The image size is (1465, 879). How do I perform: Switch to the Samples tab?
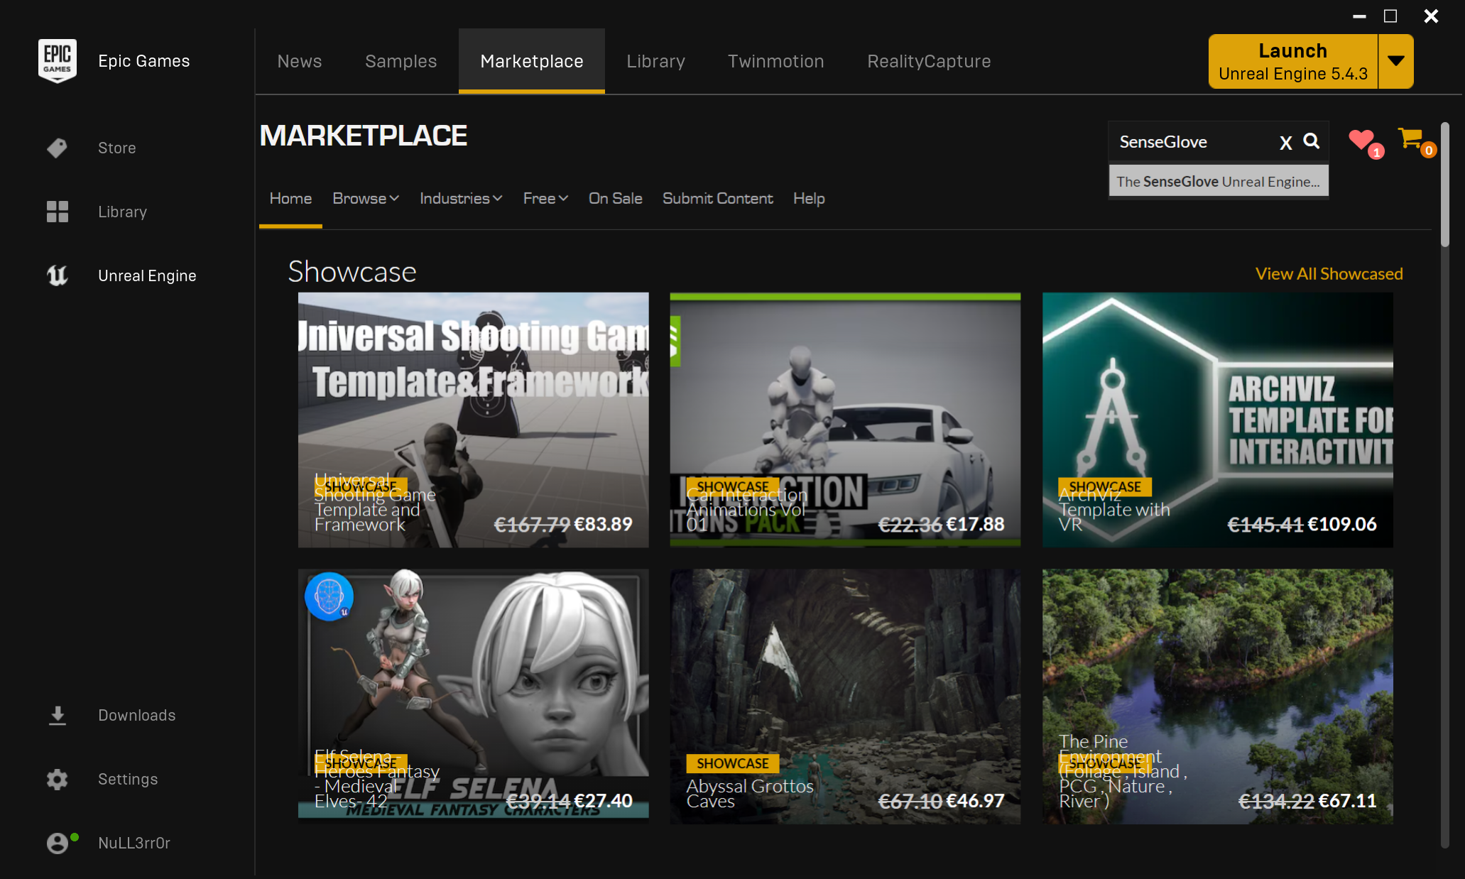(401, 61)
